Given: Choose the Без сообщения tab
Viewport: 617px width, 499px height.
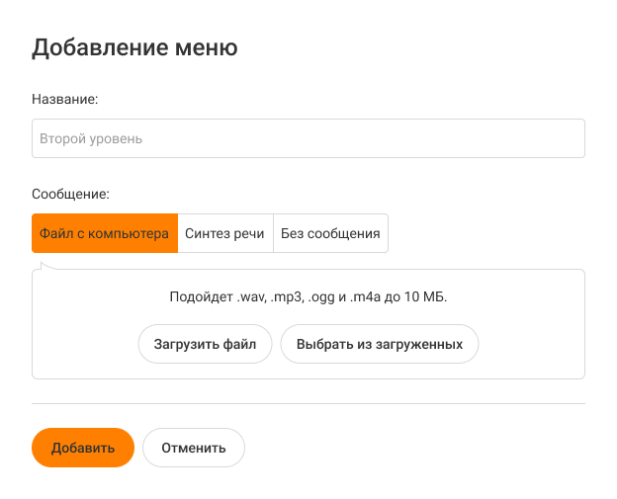Looking at the screenshot, I should pyautogui.click(x=330, y=234).
